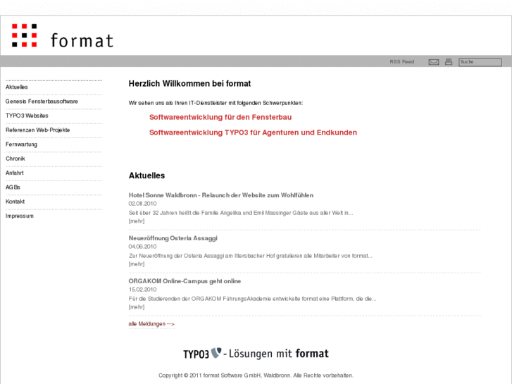
Task: Click [mehr] under ORGAKOM article
Action: [137, 307]
